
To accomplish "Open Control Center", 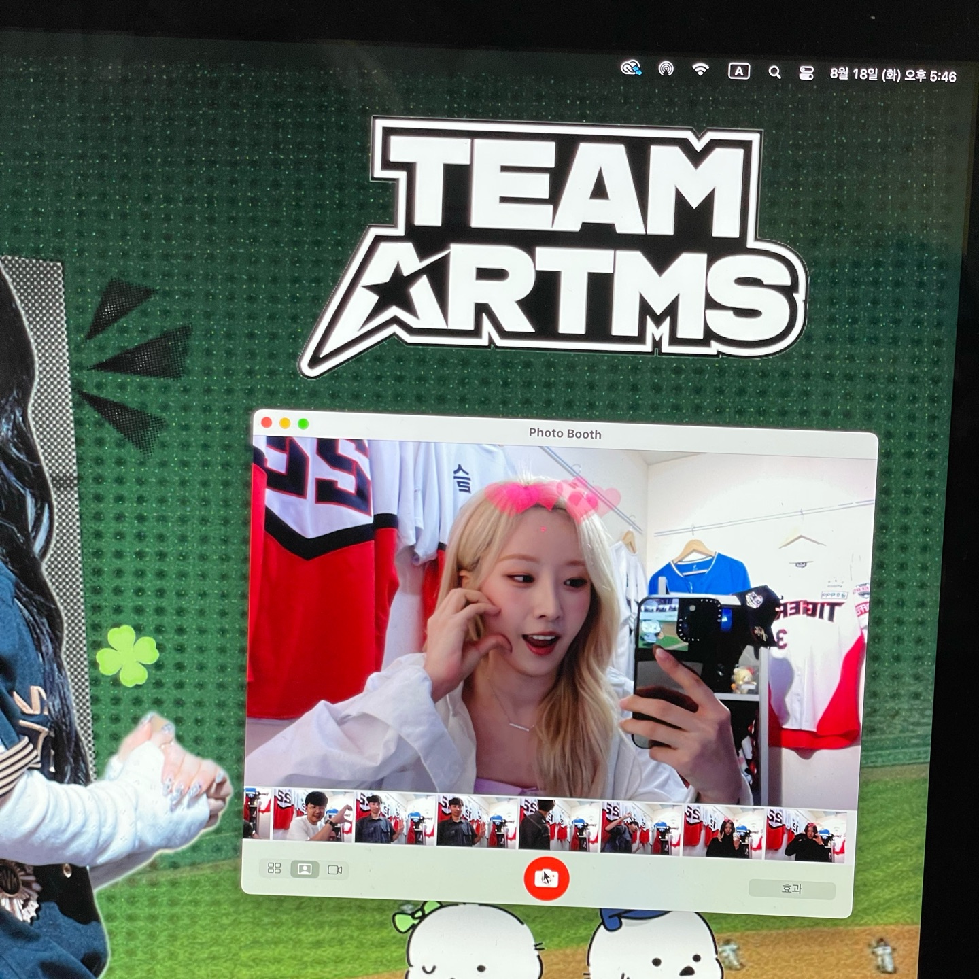I will [806, 73].
